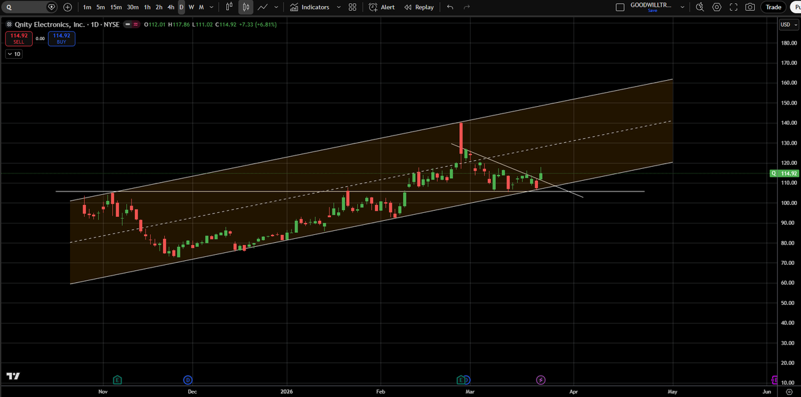Click the diamond icon inside symbol search

click(52, 7)
